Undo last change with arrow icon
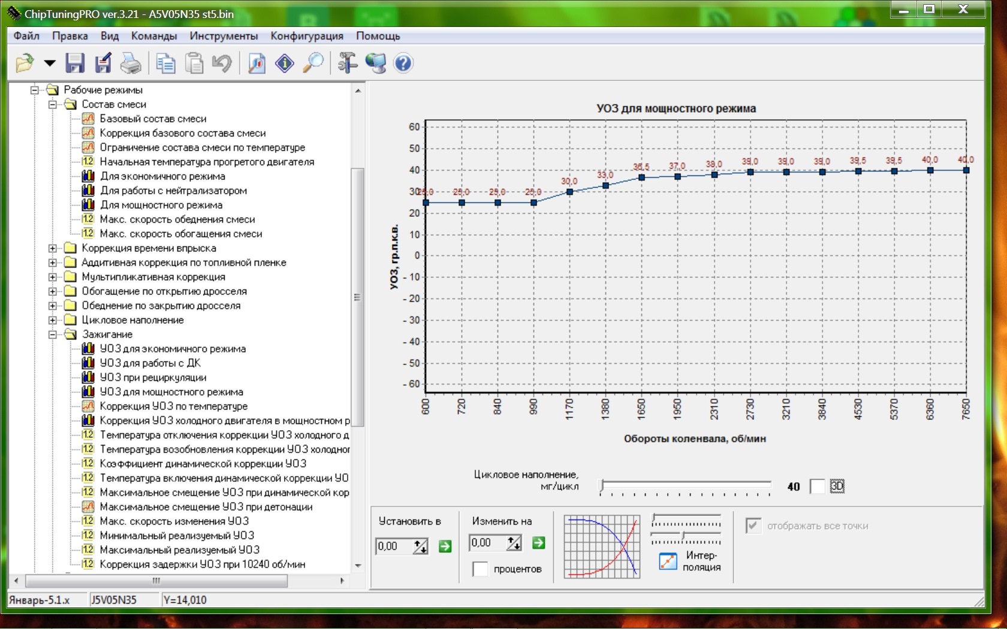 [222, 63]
